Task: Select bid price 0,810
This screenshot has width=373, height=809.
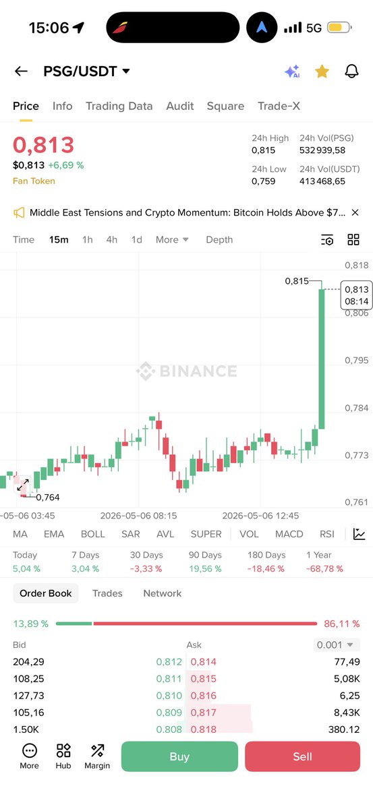Action: (169, 696)
